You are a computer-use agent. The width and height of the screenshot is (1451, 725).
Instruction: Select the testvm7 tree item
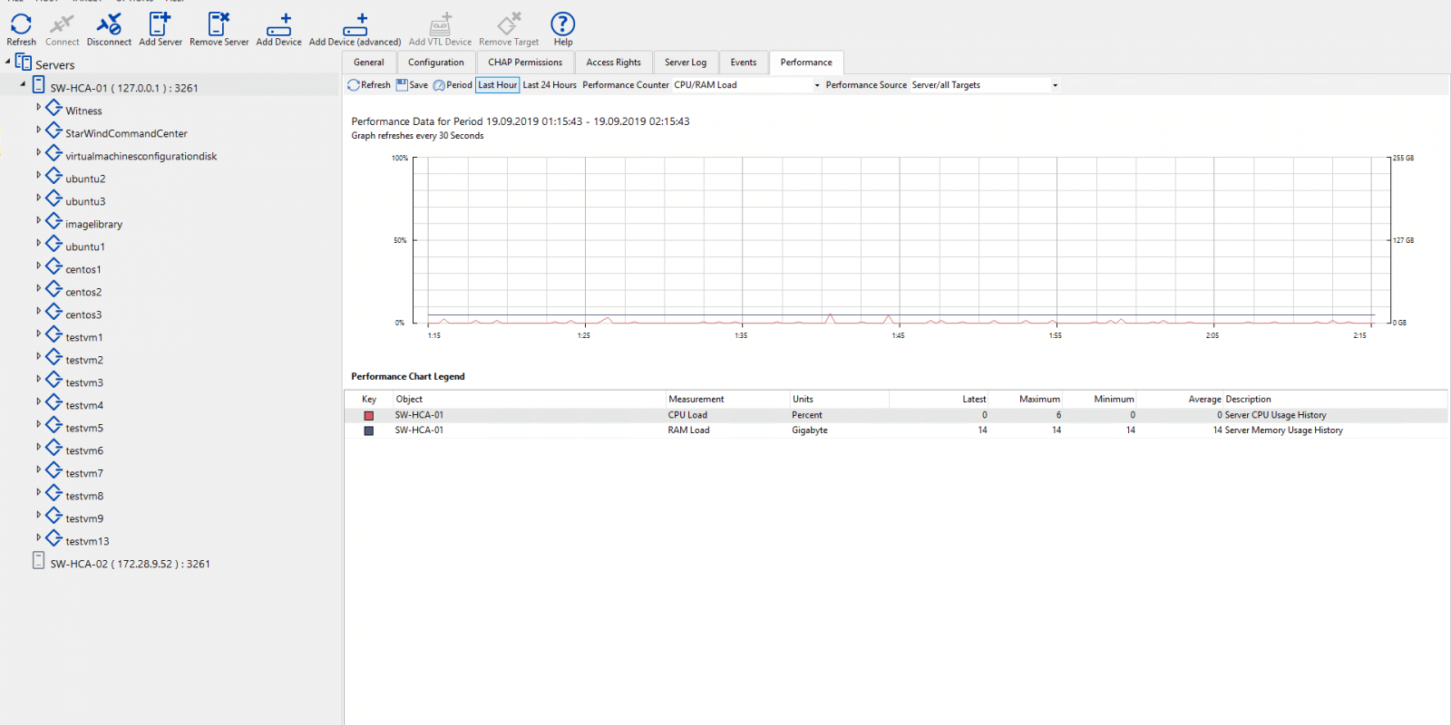84,473
